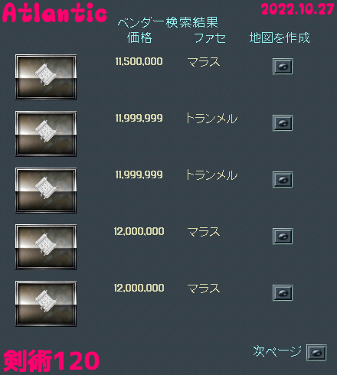Click the 地図を作成 column header

tap(280, 37)
